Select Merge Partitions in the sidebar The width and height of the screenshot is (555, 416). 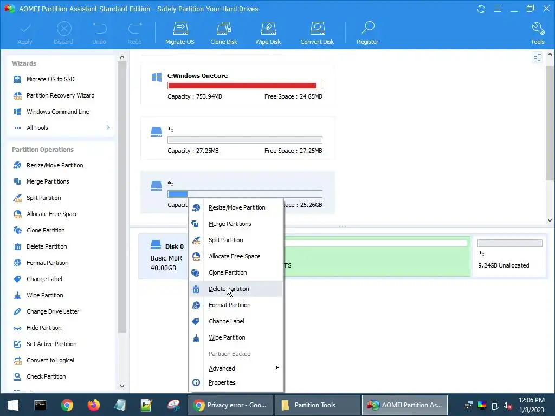tap(48, 181)
